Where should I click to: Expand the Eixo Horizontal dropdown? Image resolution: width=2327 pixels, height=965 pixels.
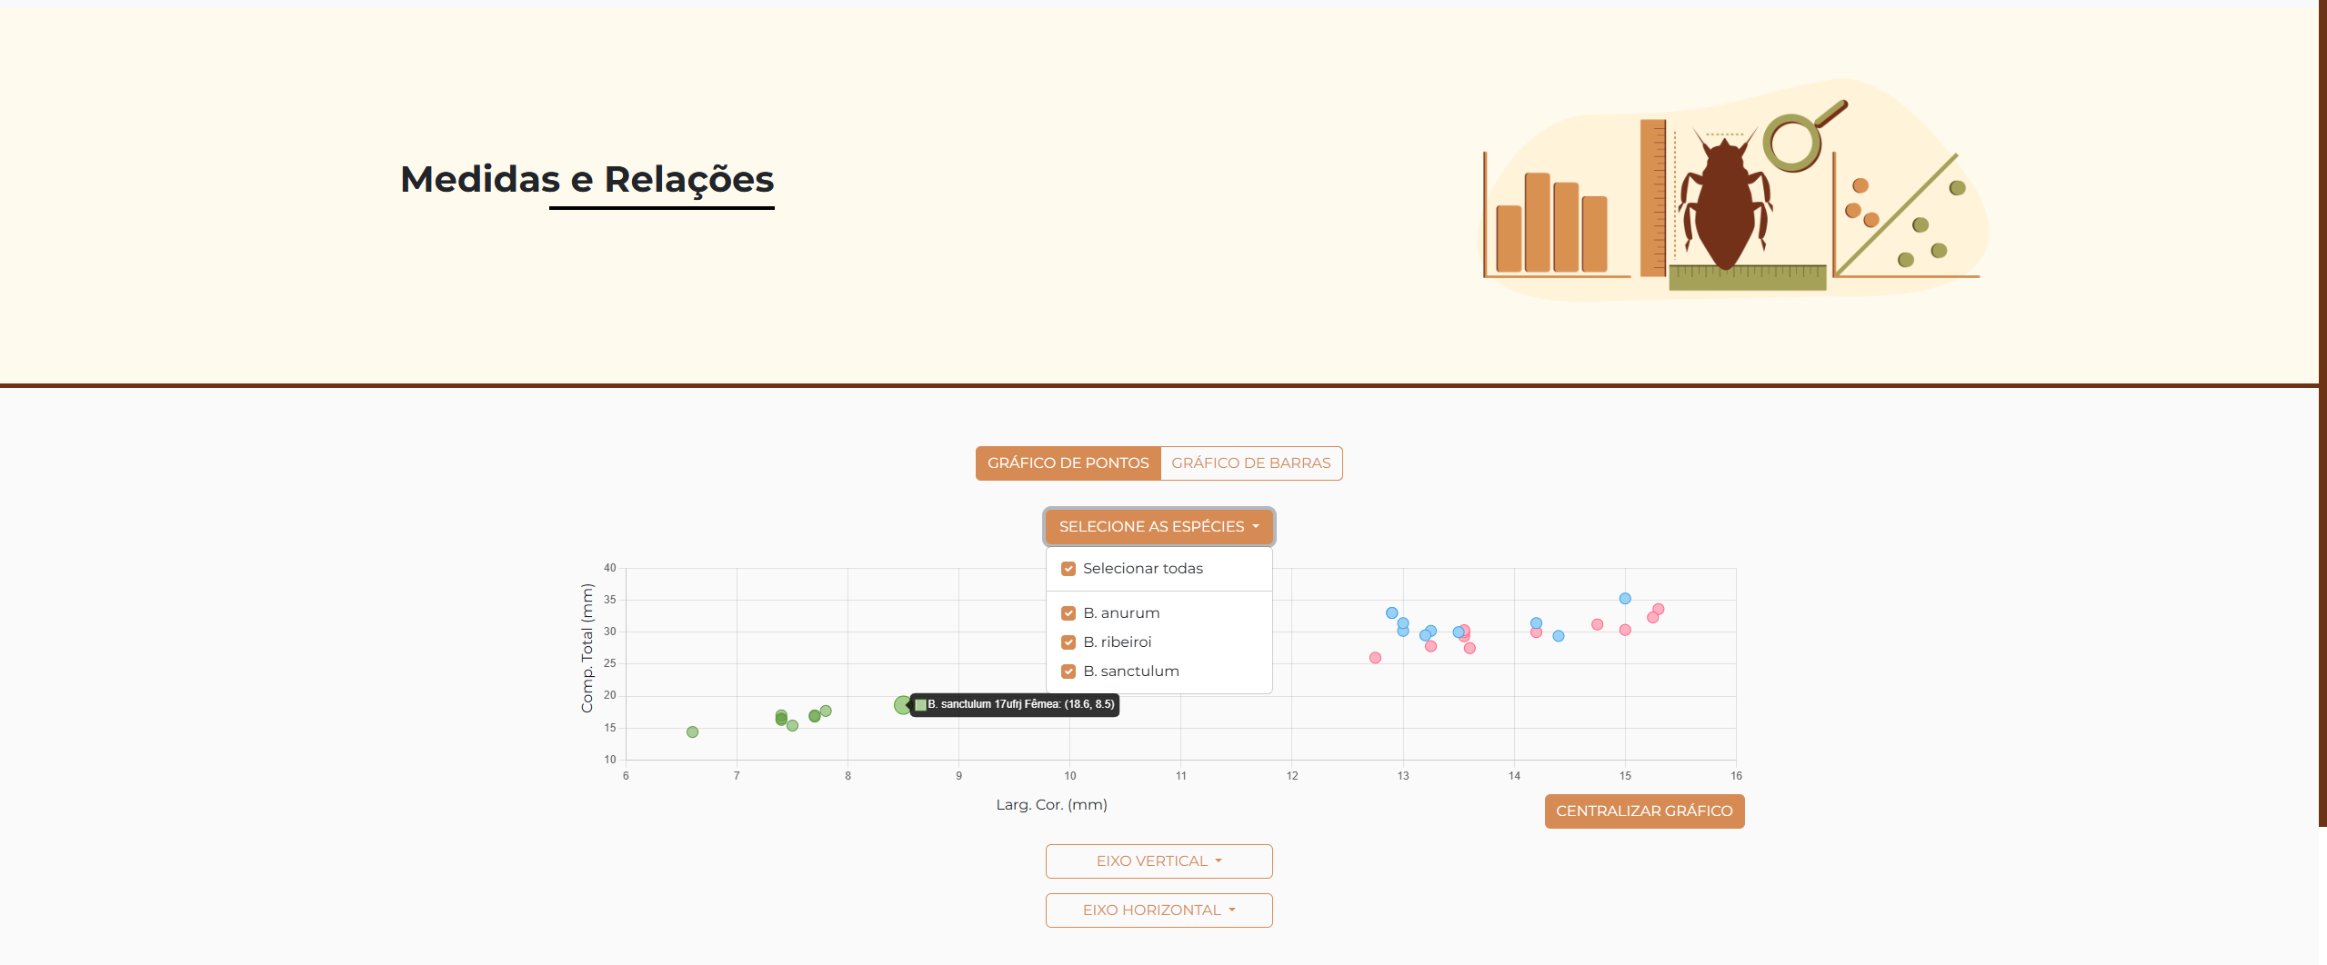1158,910
